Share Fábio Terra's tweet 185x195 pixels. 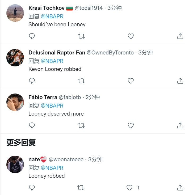(x=180, y=125)
